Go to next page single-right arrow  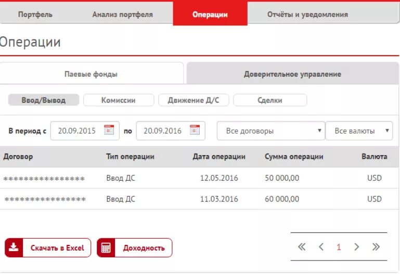[x=357, y=247]
